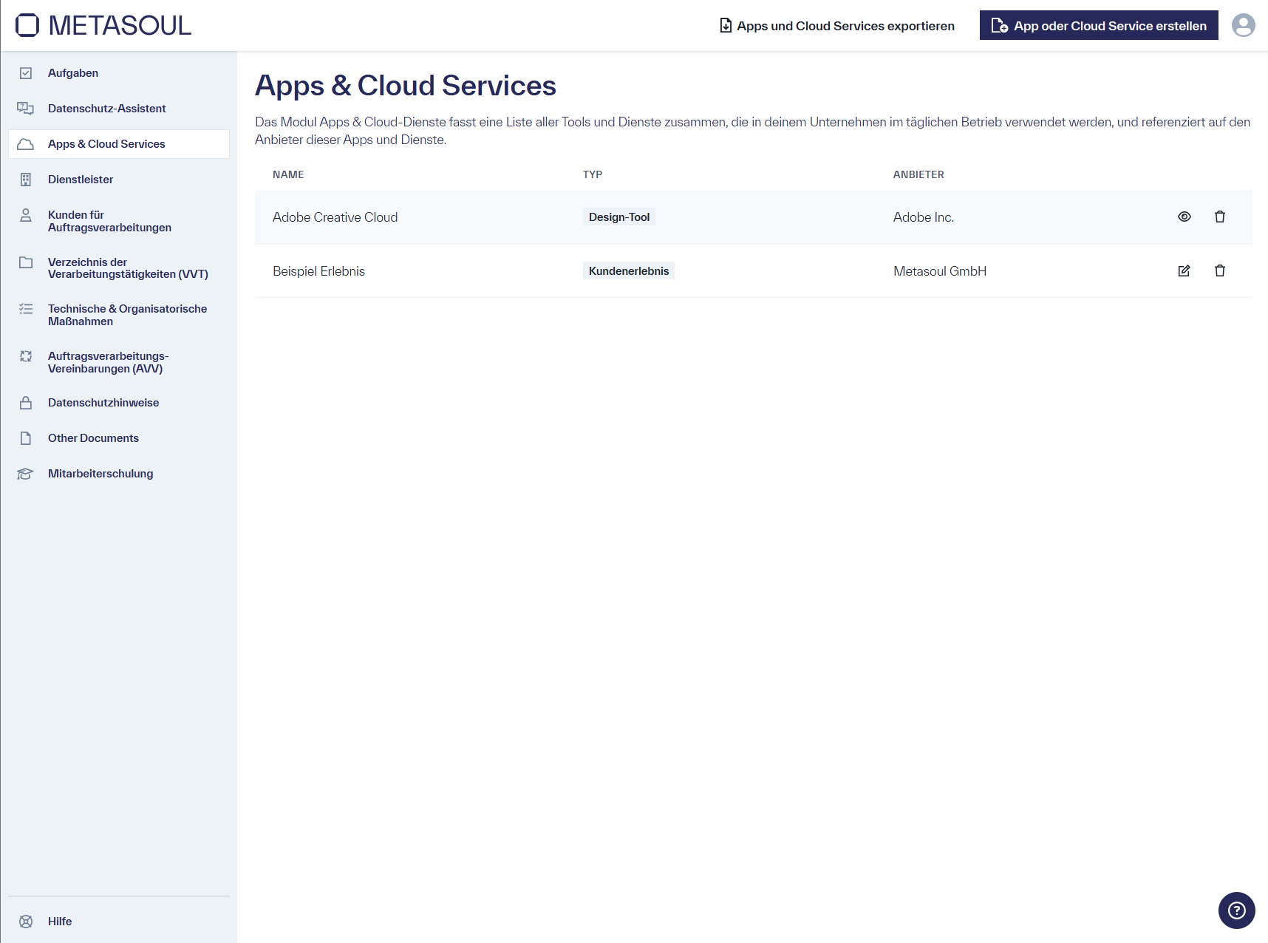Open Dienstleister via its building icon

(26, 179)
